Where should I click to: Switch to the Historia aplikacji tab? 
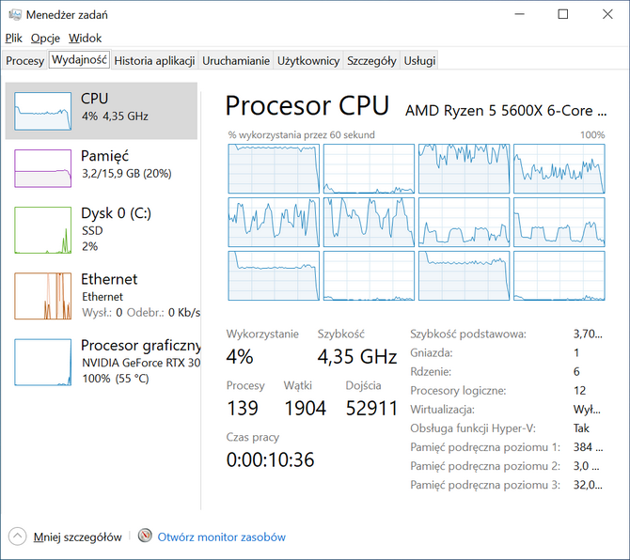pos(155,61)
